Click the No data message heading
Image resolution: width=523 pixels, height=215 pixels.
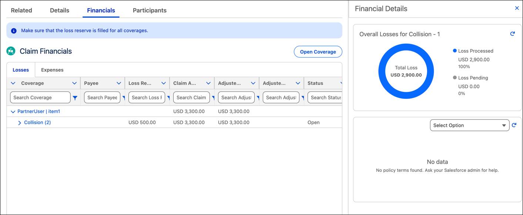(437, 162)
